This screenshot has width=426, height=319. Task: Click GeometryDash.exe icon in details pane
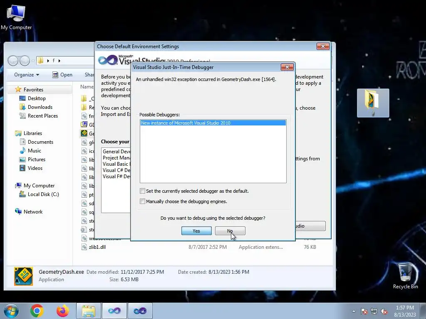tap(24, 276)
